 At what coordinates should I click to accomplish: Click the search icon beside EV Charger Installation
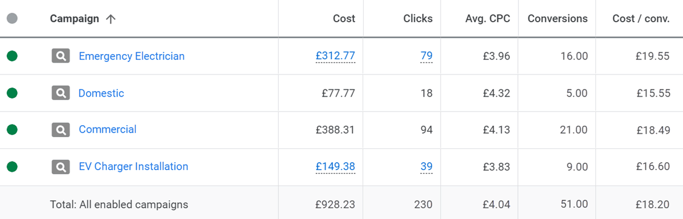pos(60,167)
